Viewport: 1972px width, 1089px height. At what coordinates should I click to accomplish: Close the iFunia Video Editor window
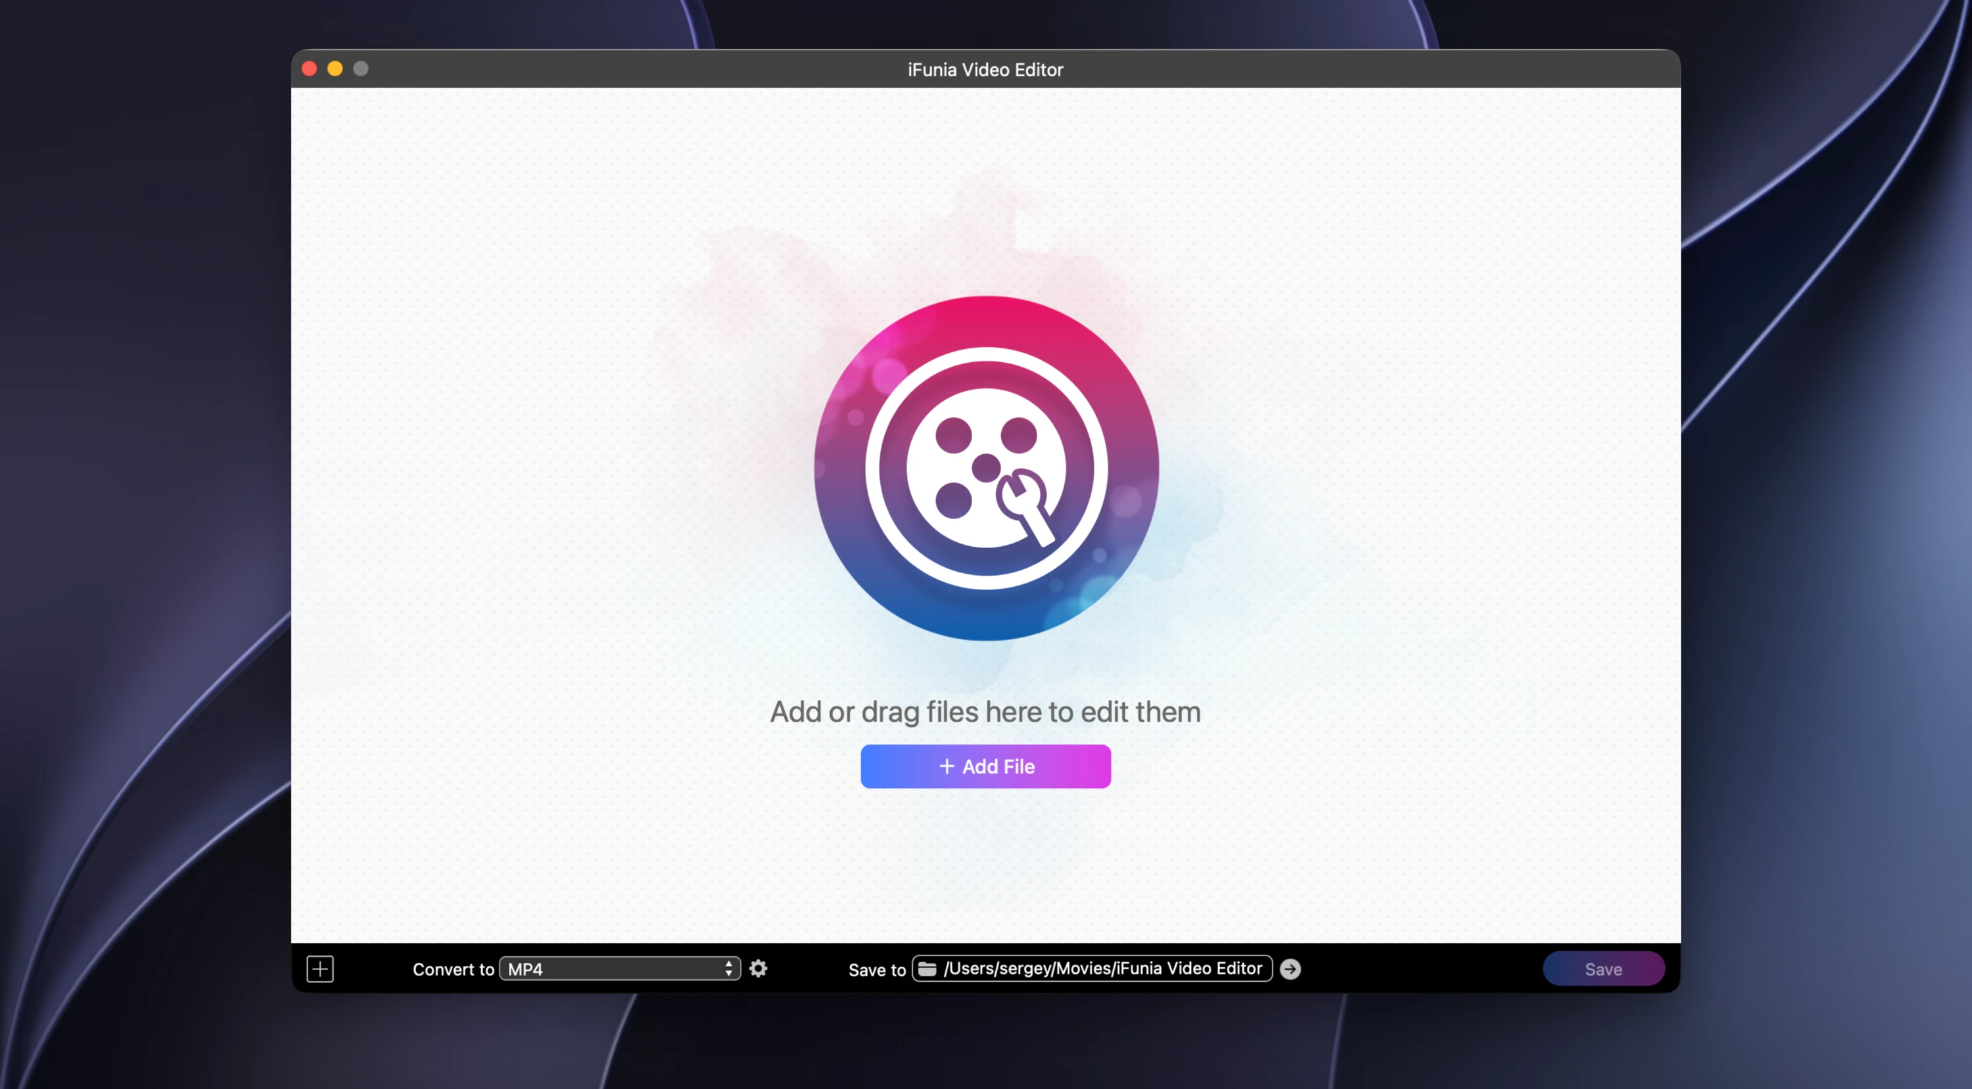(x=309, y=69)
